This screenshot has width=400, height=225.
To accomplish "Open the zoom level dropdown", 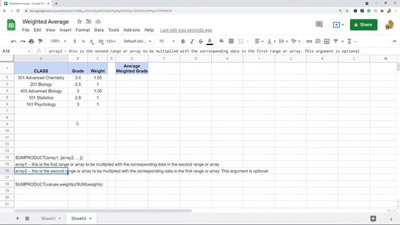I will [x=58, y=41].
